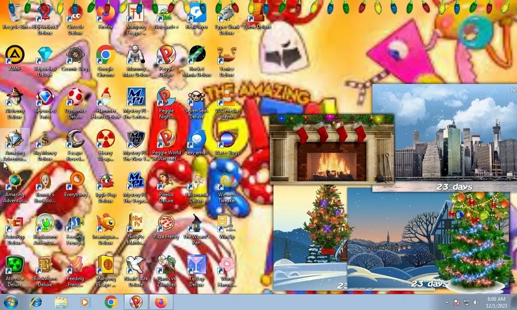The image size is (517, 310).
Task: Launch Rocket Mania Deluxe shortcut
Action: click(197, 61)
